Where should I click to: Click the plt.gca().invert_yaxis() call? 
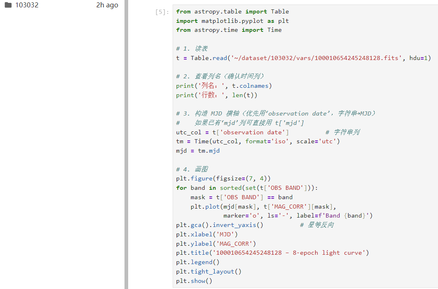[220, 225]
